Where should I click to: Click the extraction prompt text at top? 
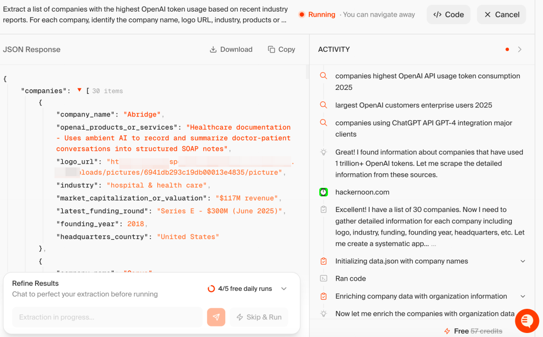point(145,15)
